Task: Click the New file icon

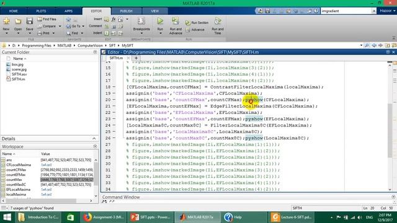Action: (x=6, y=21)
